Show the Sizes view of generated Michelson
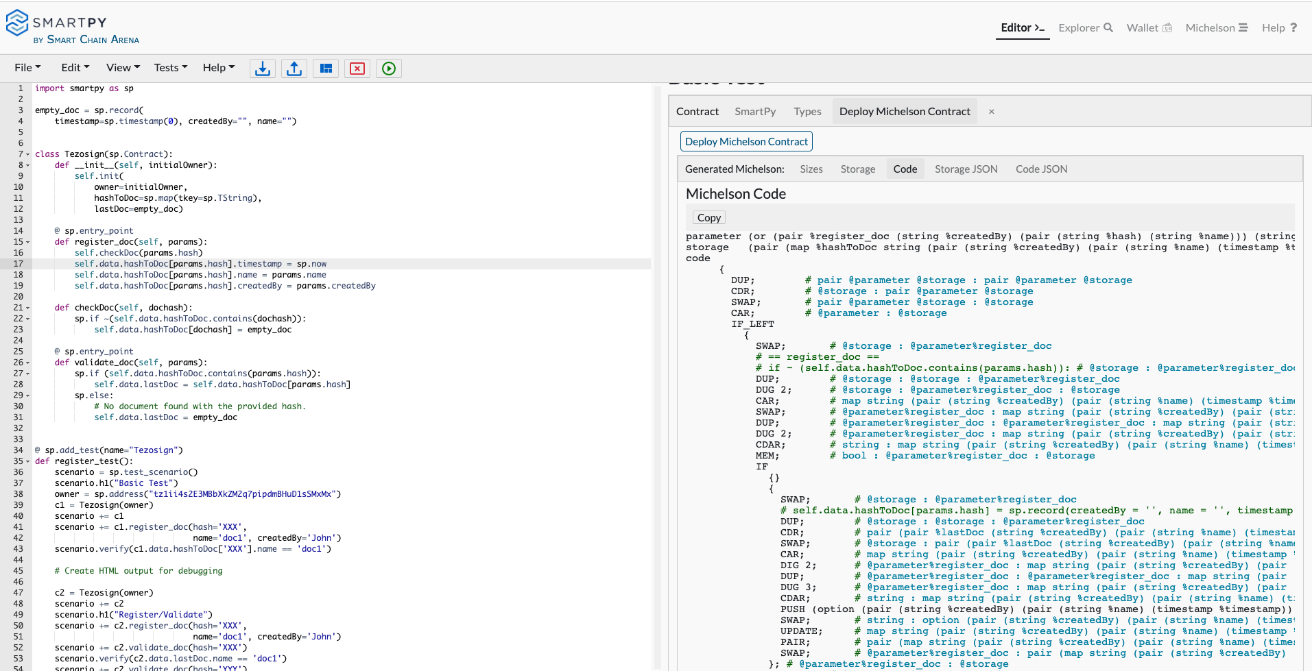The image size is (1312, 671). pyautogui.click(x=811, y=169)
